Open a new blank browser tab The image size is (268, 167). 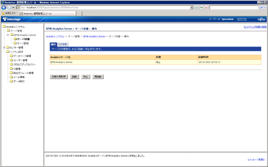[79, 14]
